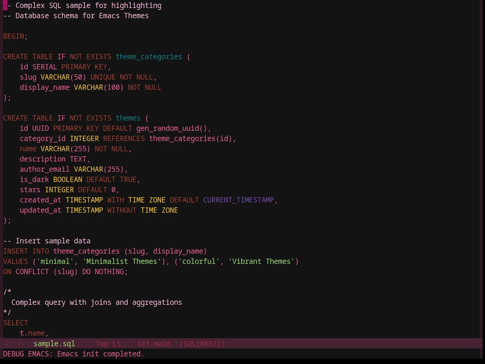The image size is (485, 364).
Task: Click the Top position indicator in mode line
Action: [x=102, y=344]
